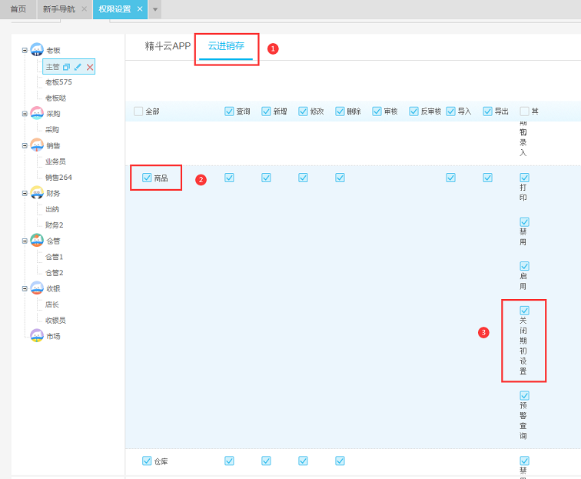581x479 pixels.
Task: Toggle the 全部 checkbox
Action: (x=138, y=111)
